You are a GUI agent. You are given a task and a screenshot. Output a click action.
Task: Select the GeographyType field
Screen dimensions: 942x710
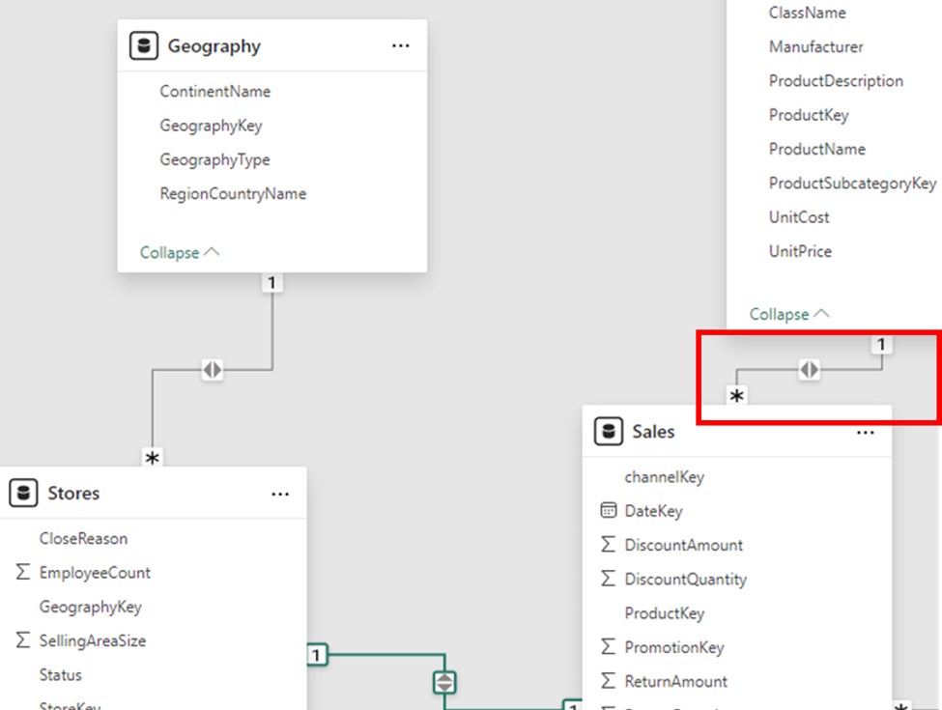[x=215, y=159]
